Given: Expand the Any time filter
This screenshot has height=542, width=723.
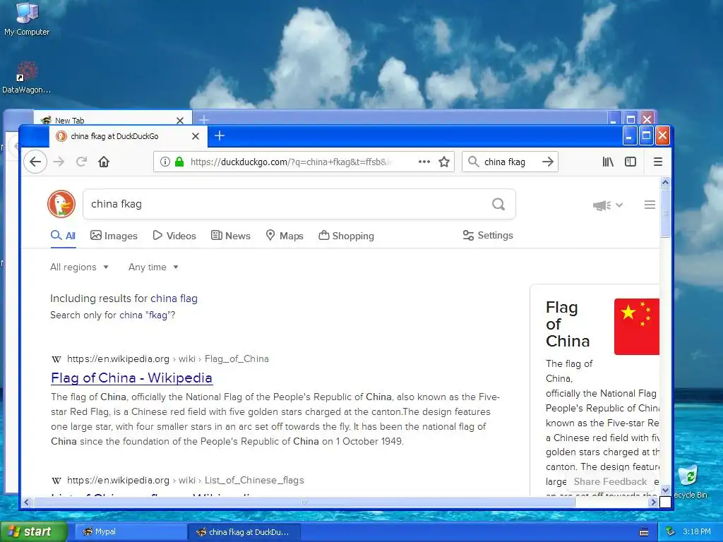Looking at the screenshot, I should (x=153, y=267).
